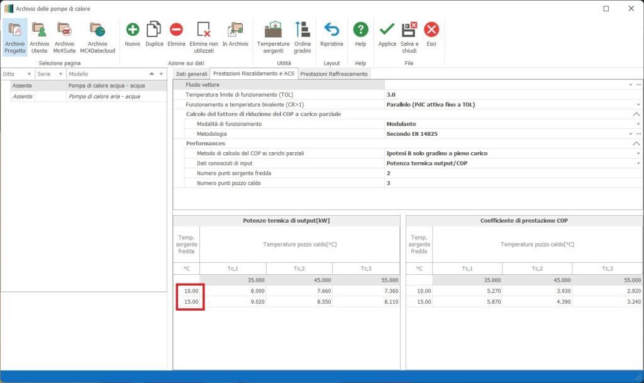This screenshot has height=383, width=644.
Task: Edit the Temperatura limite (TOL) value 3.0
Action: click(513, 95)
